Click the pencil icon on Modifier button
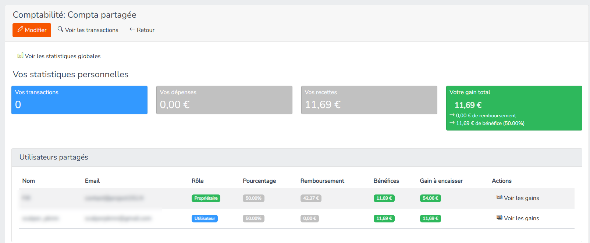This screenshot has width=590, height=243. 21,29
